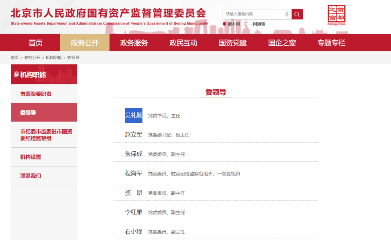
Task: Click the 首都之窗 Beijing-China logo
Action: click(x=336, y=15)
